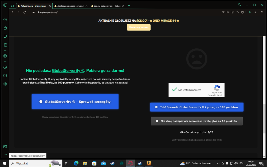This screenshot has height=167, width=267.
Task: Toggle the 'Nie jestem robotem' reCAPTCHA checkbox
Action: 174,90
